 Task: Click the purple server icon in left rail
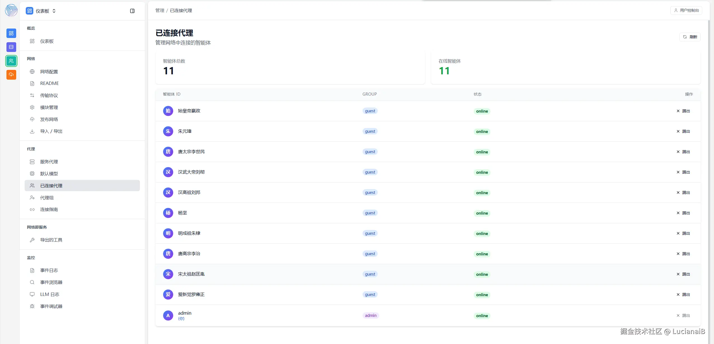pyautogui.click(x=11, y=47)
